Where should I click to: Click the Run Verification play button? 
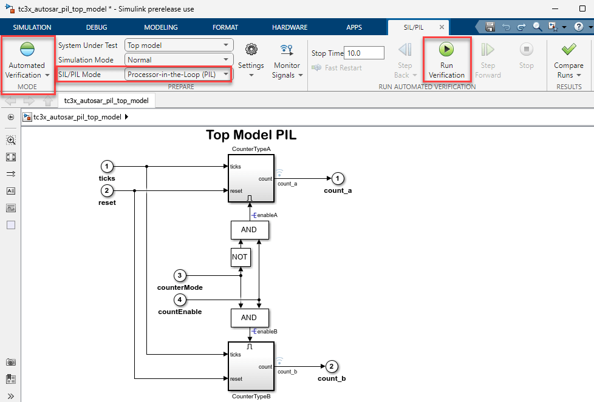[446, 50]
